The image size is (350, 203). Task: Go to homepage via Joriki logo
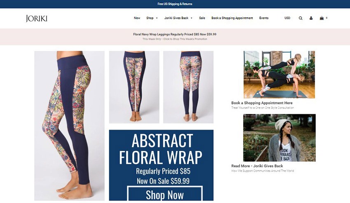(x=36, y=18)
